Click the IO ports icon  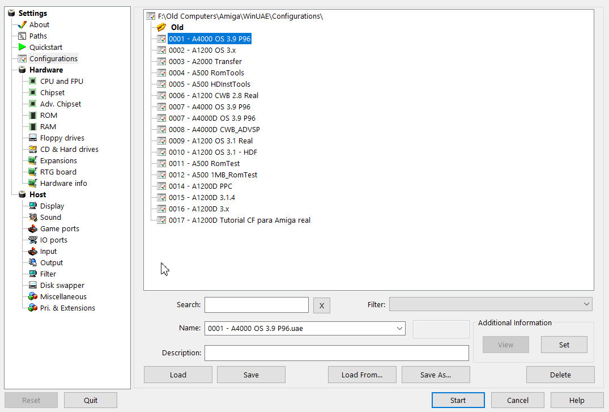tap(33, 240)
